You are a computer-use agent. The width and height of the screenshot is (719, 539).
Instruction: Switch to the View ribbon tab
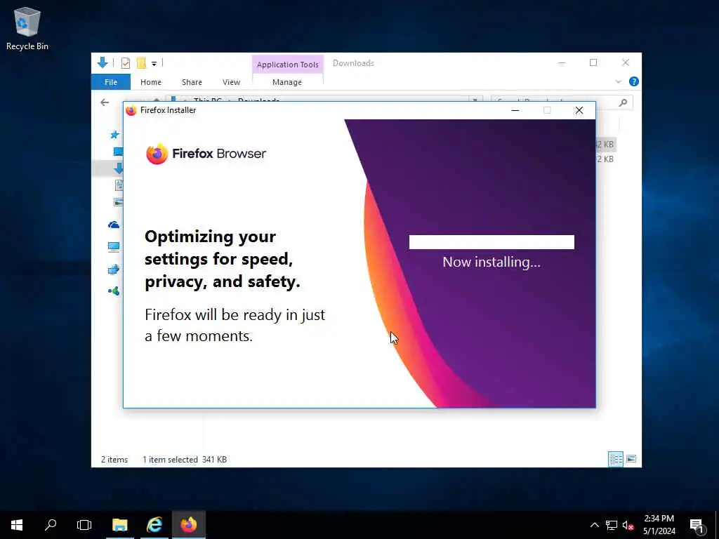pyautogui.click(x=231, y=82)
